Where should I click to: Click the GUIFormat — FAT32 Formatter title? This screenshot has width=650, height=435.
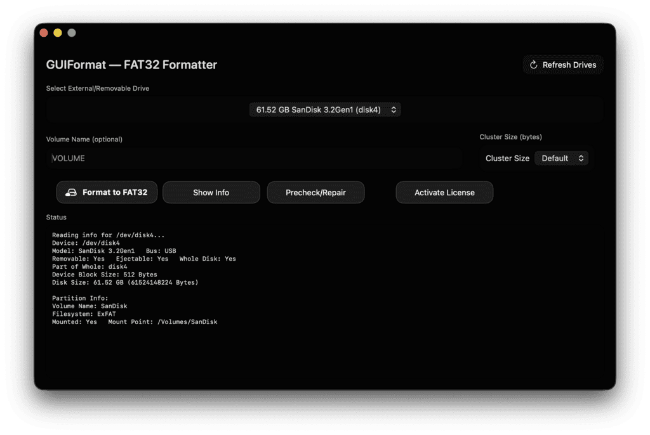click(x=131, y=65)
